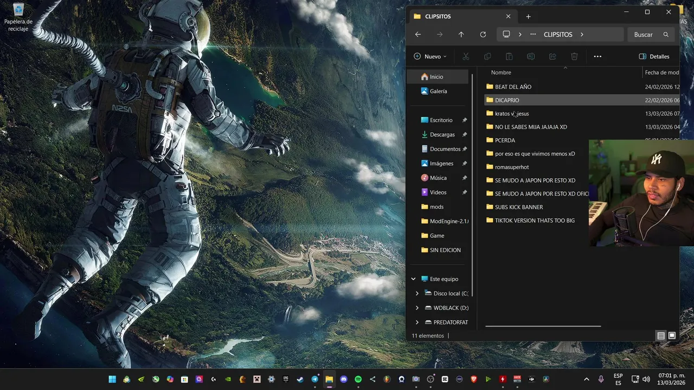Click the Share icon in the toolbar
Viewport: 694px width, 390px height.
click(552, 56)
